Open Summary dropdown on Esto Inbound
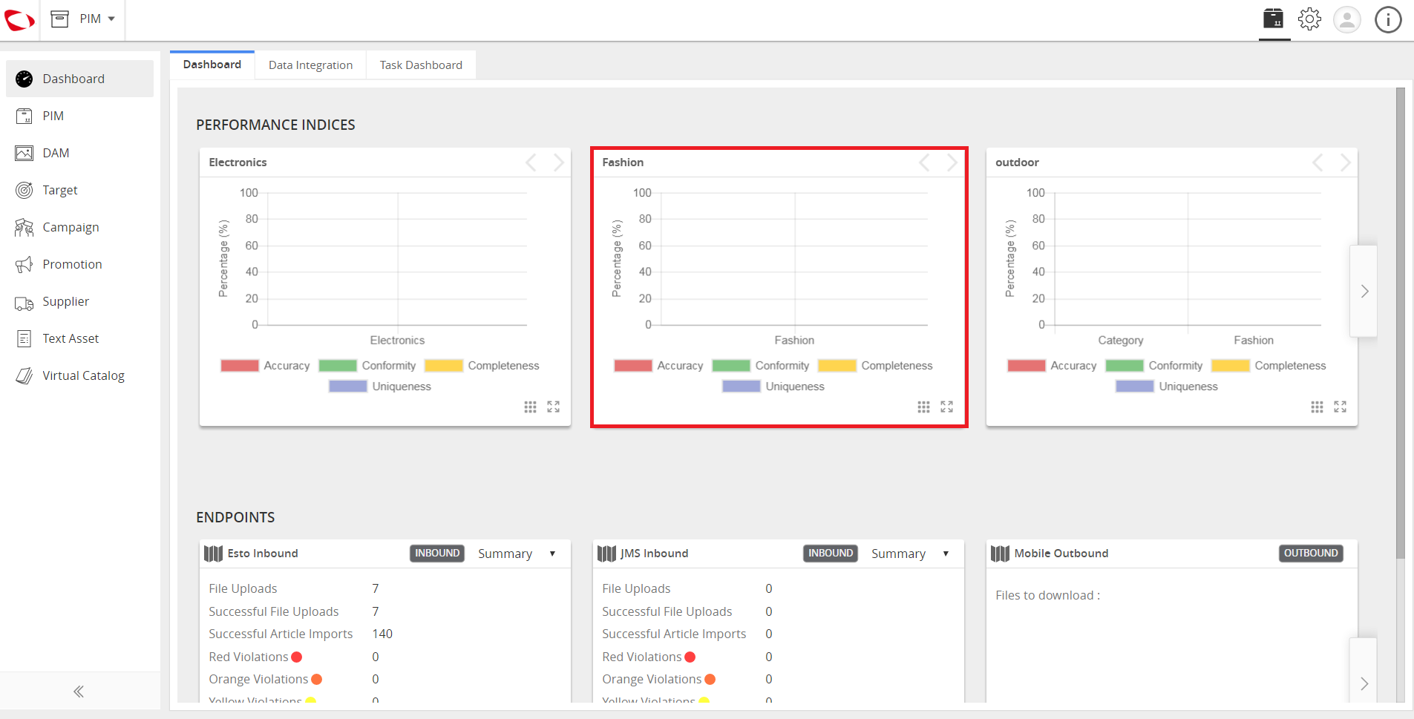 (517, 554)
